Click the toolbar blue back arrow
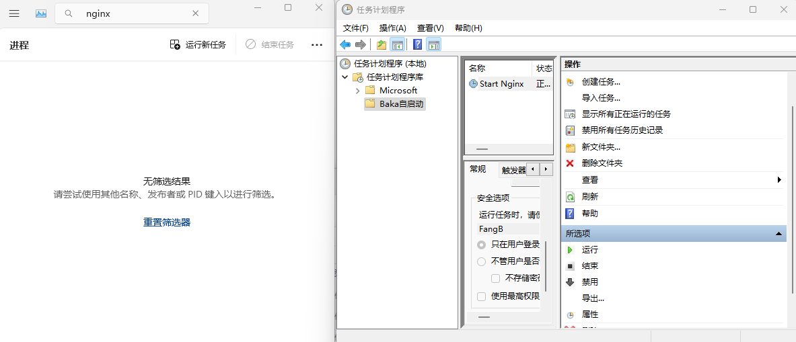 (345, 45)
